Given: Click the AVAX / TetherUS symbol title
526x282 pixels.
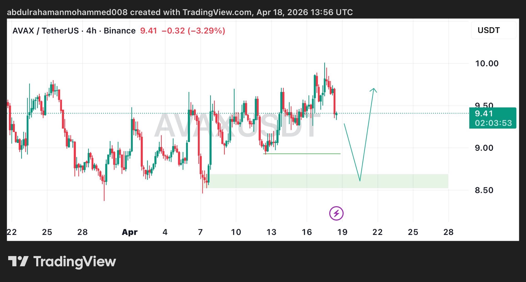Looking at the screenshot, I should point(45,31).
